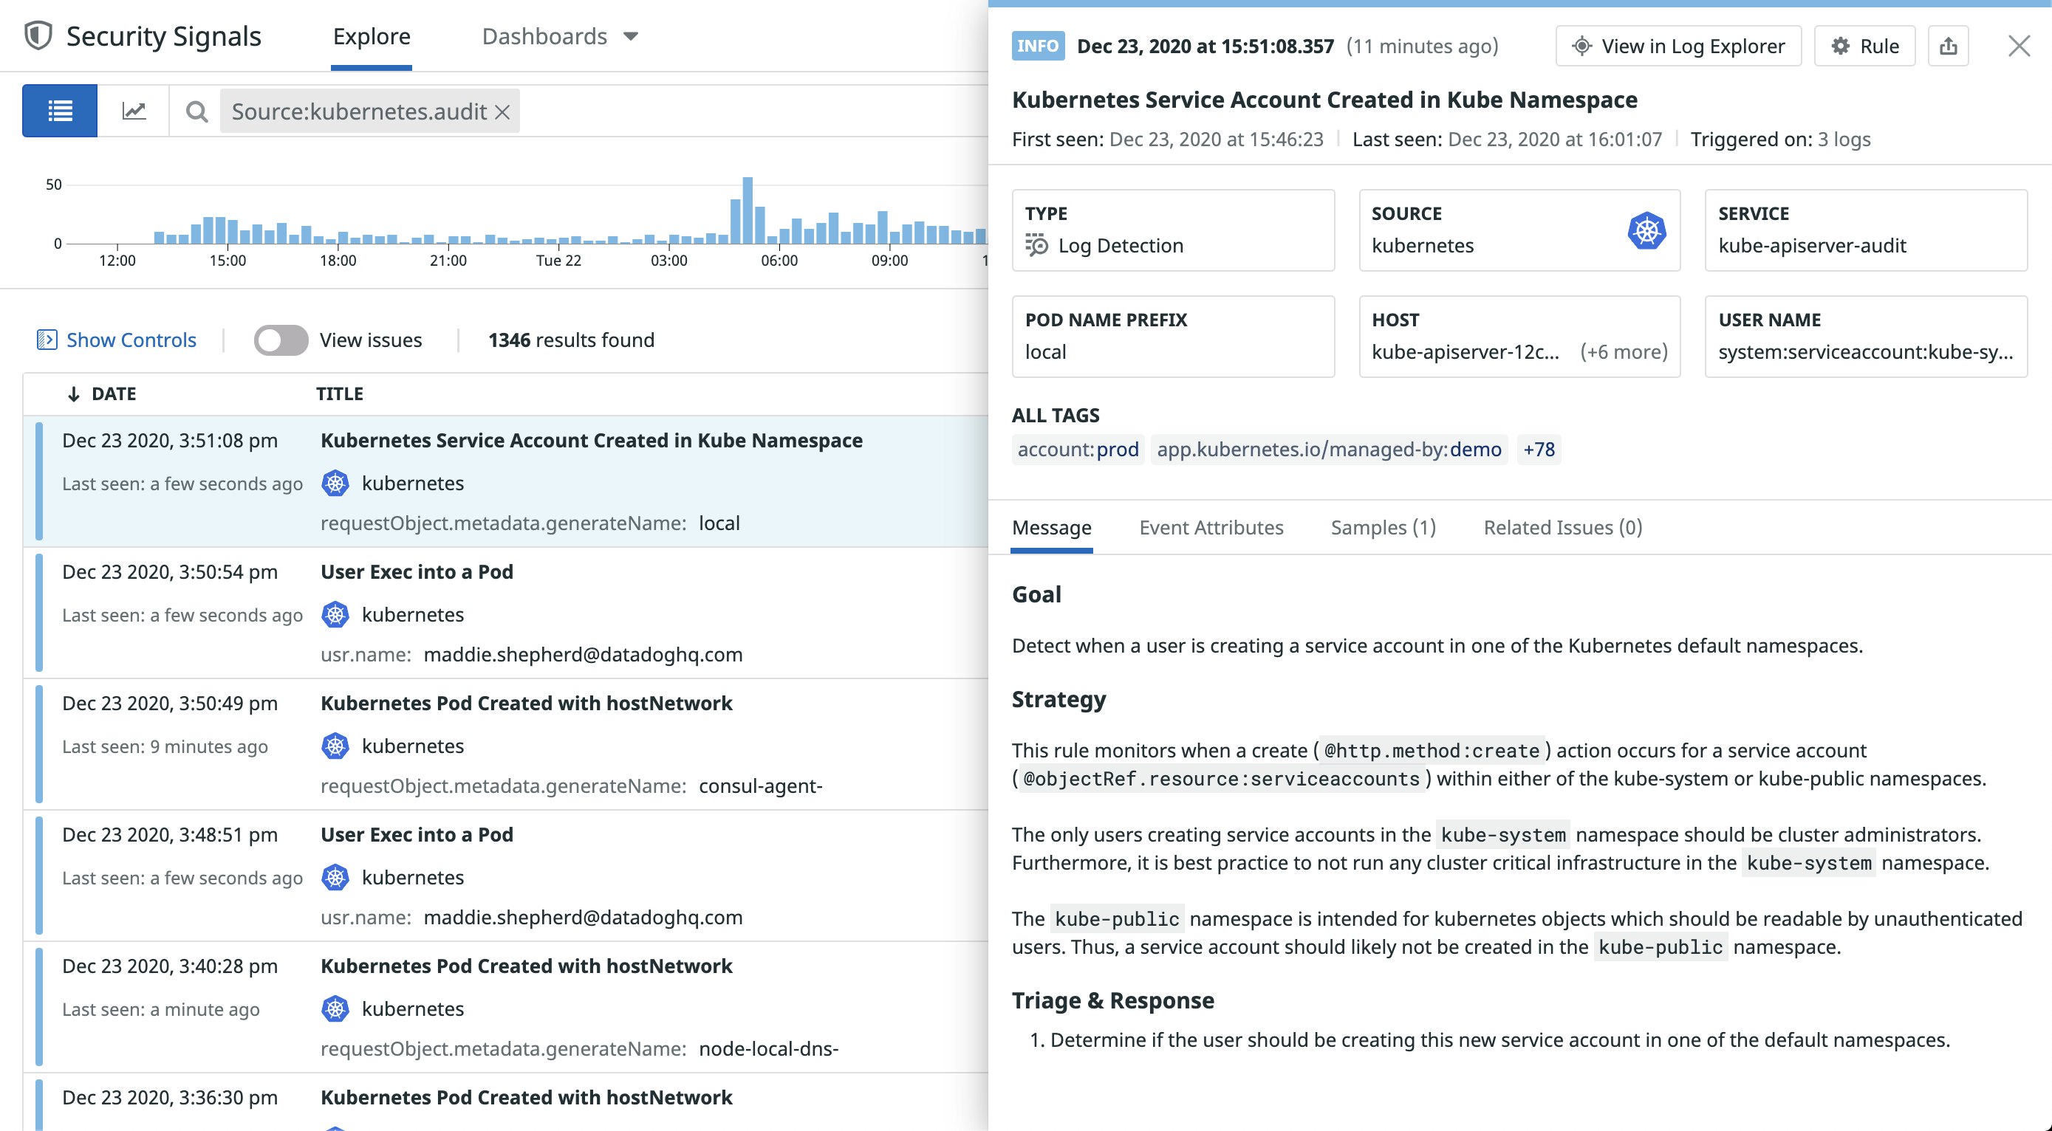Toggle the View issues switch
Image resolution: width=2052 pixels, height=1131 pixels.
(x=281, y=340)
